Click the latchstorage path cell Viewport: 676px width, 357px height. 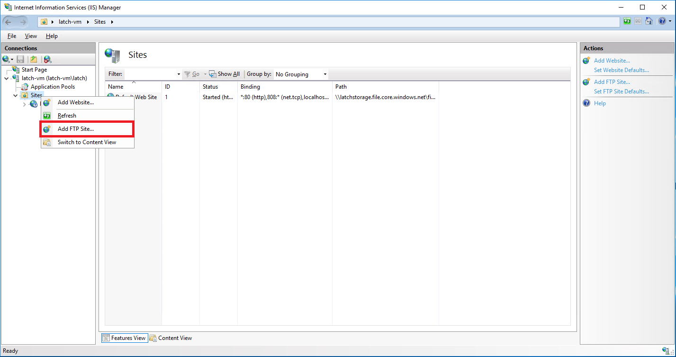[385, 97]
